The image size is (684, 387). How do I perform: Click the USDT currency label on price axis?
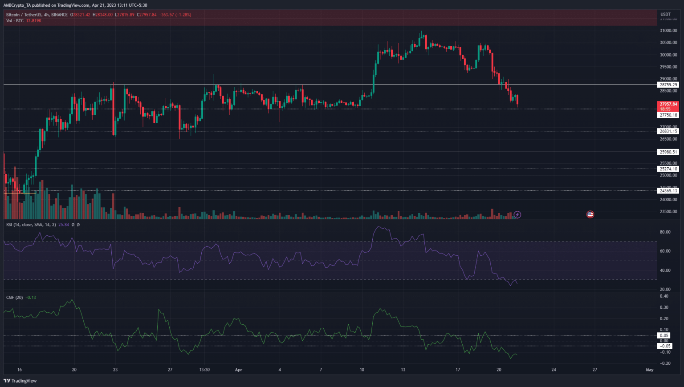pyautogui.click(x=666, y=14)
